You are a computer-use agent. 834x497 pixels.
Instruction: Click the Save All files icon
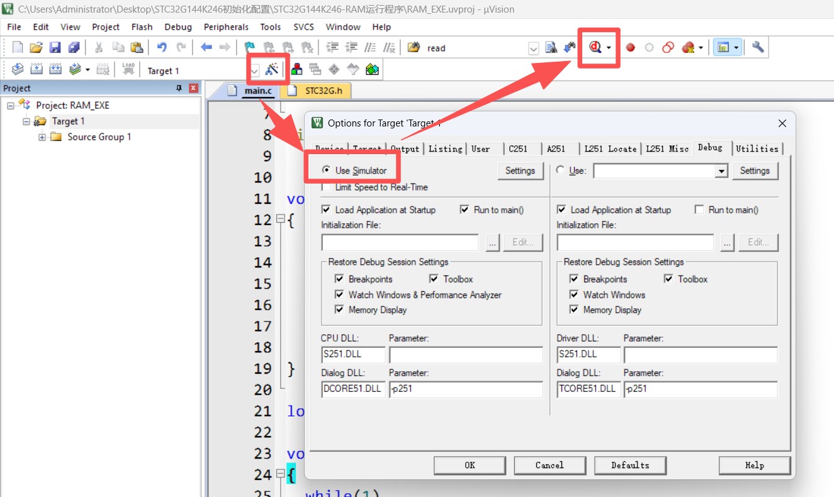click(74, 48)
